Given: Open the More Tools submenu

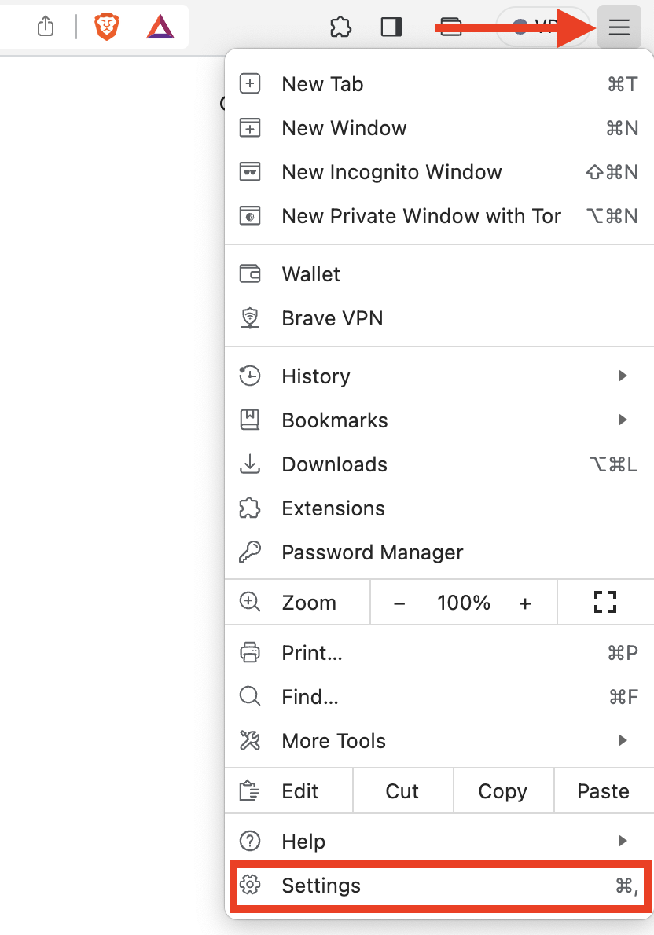Looking at the screenshot, I should coord(333,740).
